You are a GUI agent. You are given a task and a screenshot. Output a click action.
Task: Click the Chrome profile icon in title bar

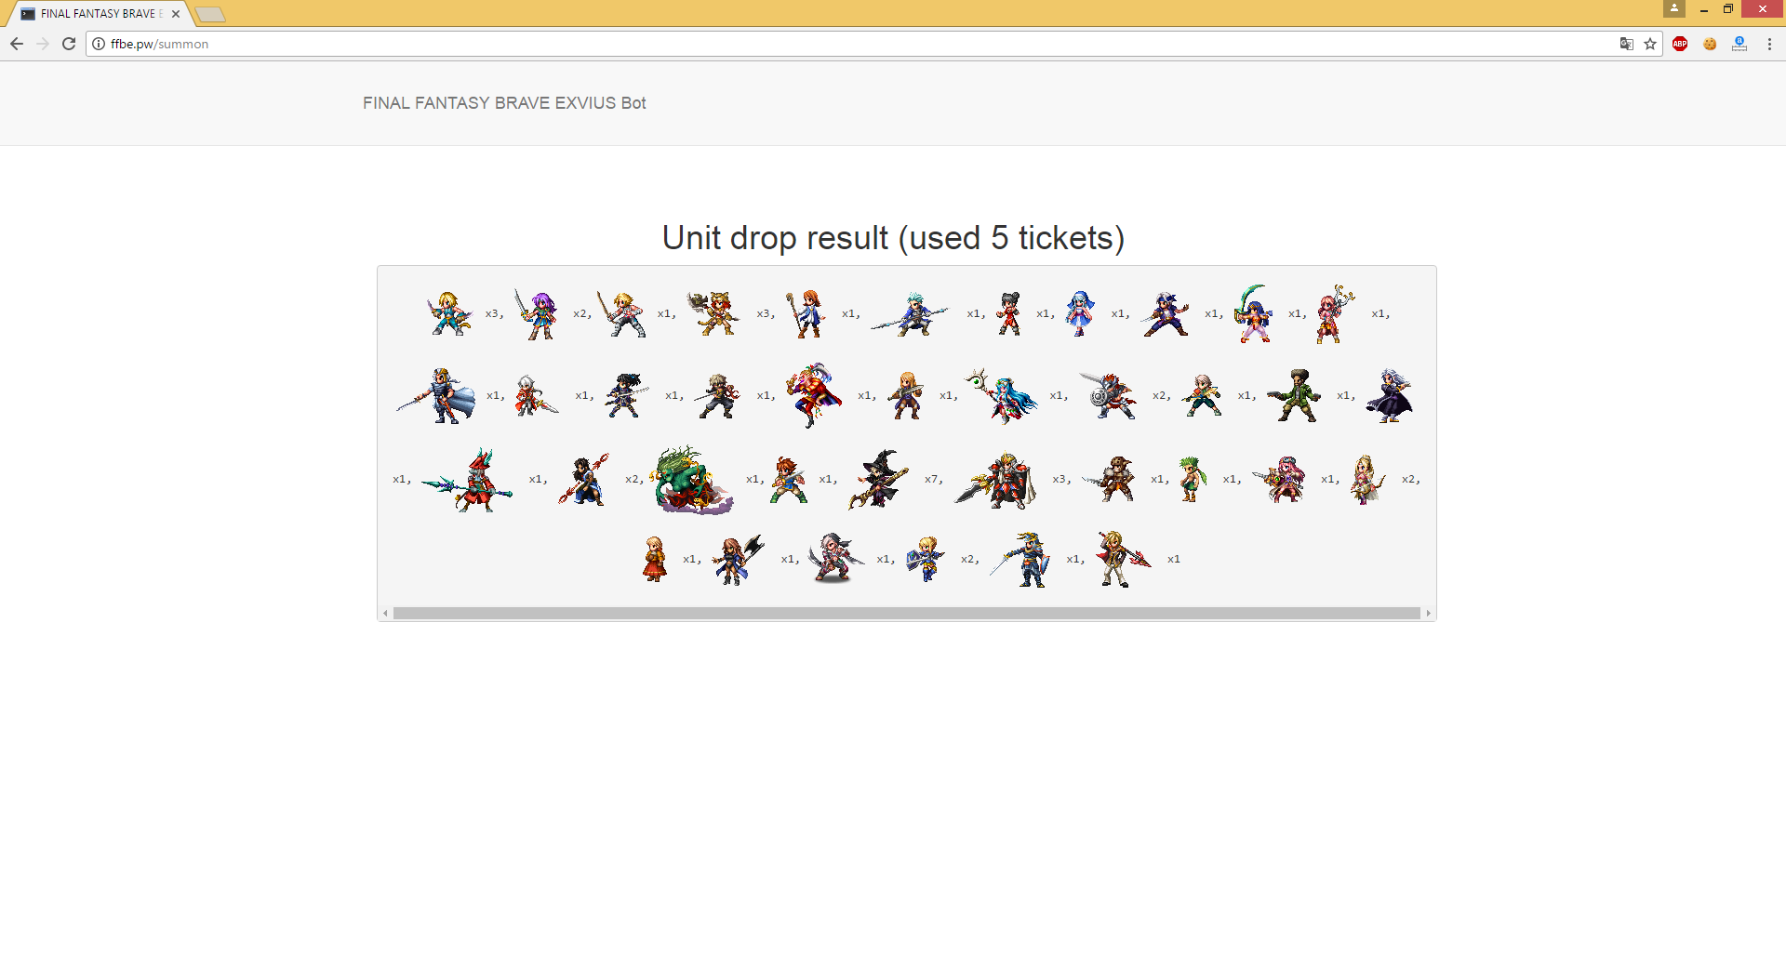[x=1674, y=8]
